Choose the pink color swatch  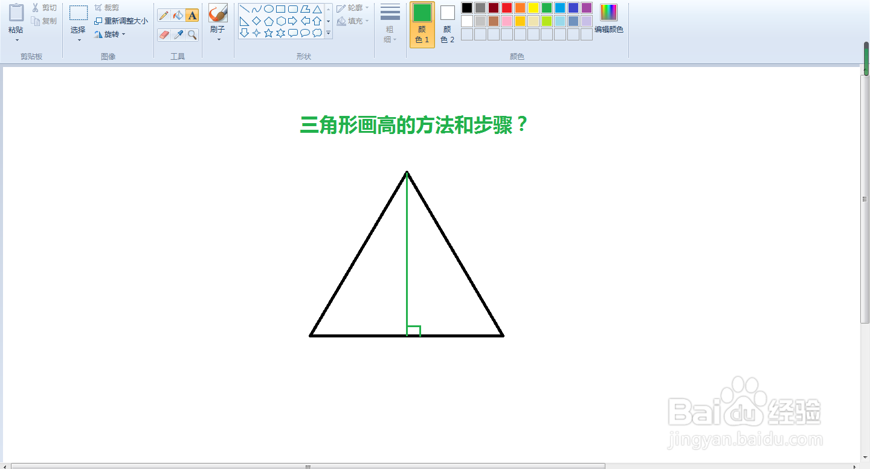tap(507, 21)
